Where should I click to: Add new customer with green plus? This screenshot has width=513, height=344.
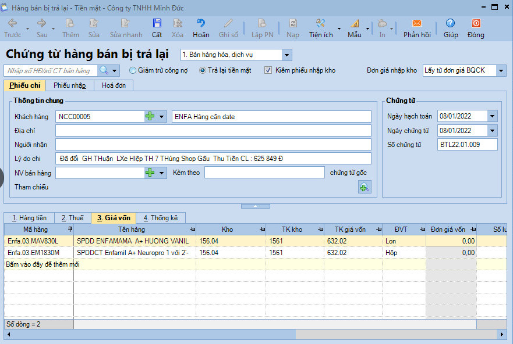150,117
